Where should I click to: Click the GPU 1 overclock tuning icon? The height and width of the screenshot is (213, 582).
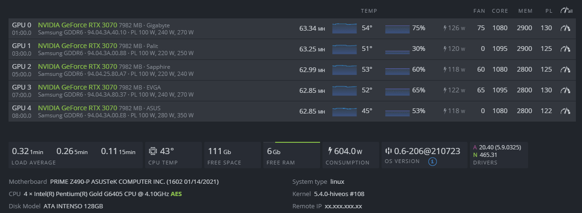[x=565, y=49]
